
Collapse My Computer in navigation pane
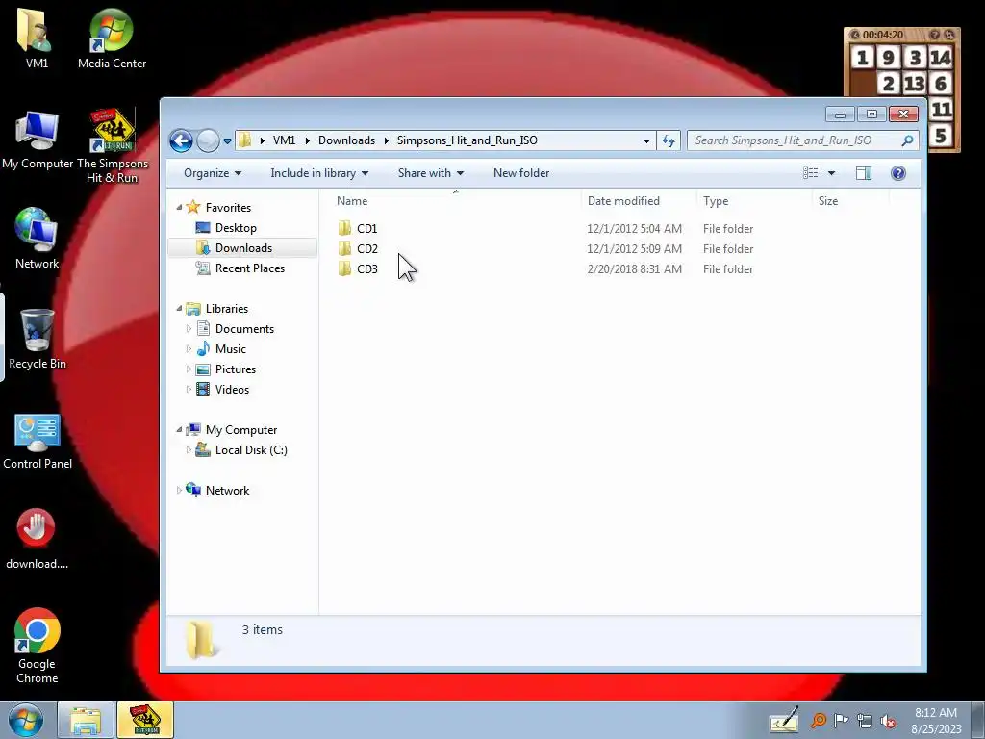[x=179, y=430]
